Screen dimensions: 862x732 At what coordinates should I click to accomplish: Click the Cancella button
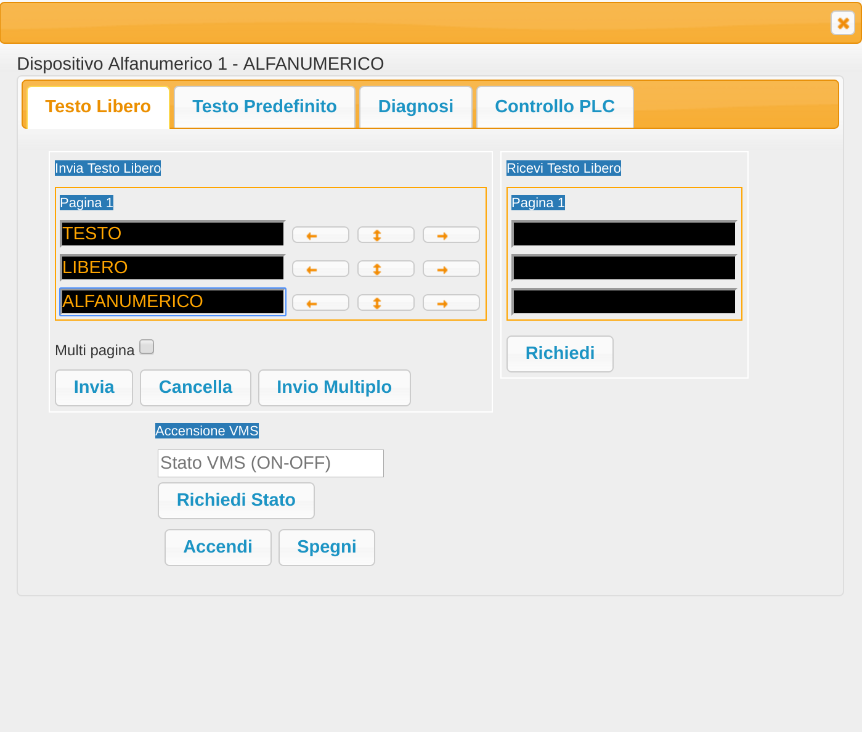[195, 388]
